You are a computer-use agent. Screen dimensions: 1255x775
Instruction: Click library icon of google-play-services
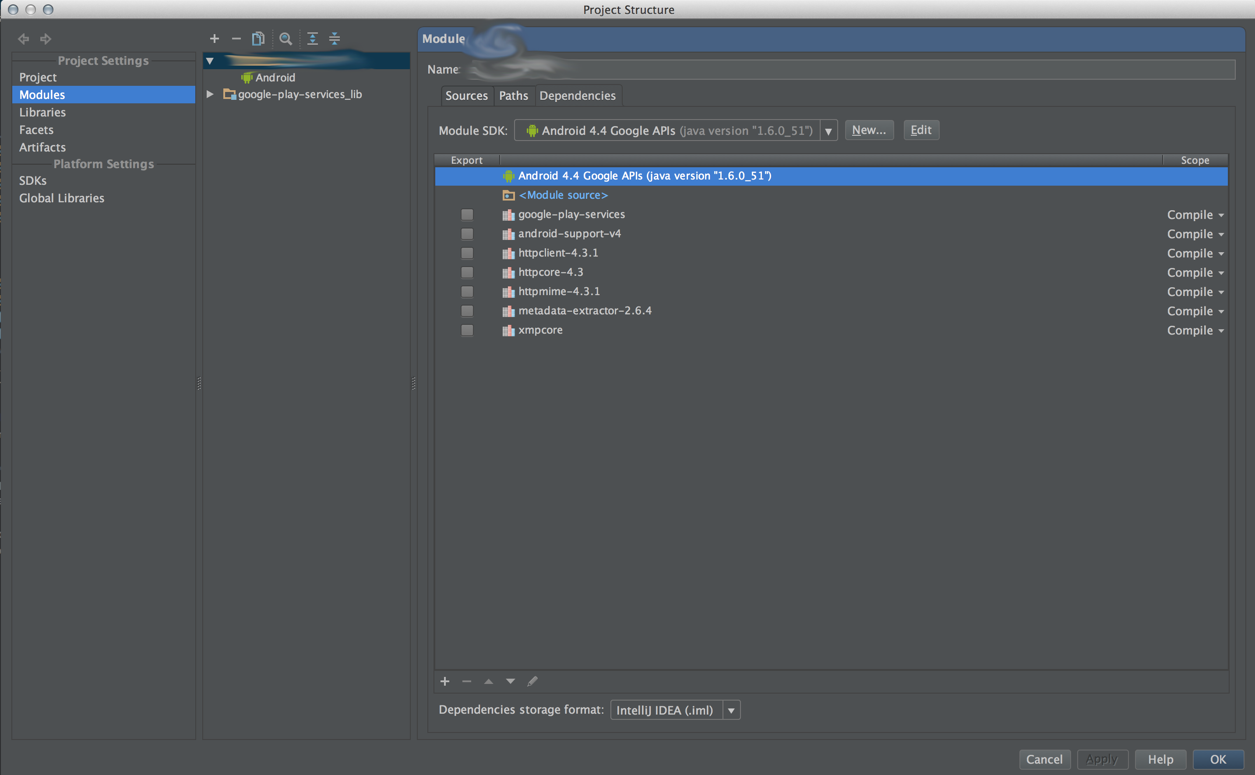pyautogui.click(x=508, y=215)
